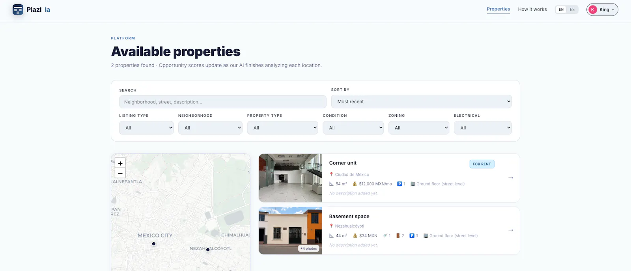
Task: Click the Plazi ia logo icon
Action: tap(18, 9)
